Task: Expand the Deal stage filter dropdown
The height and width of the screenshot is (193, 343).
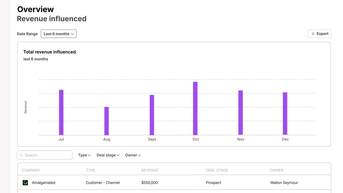Action: click(x=108, y=155)
